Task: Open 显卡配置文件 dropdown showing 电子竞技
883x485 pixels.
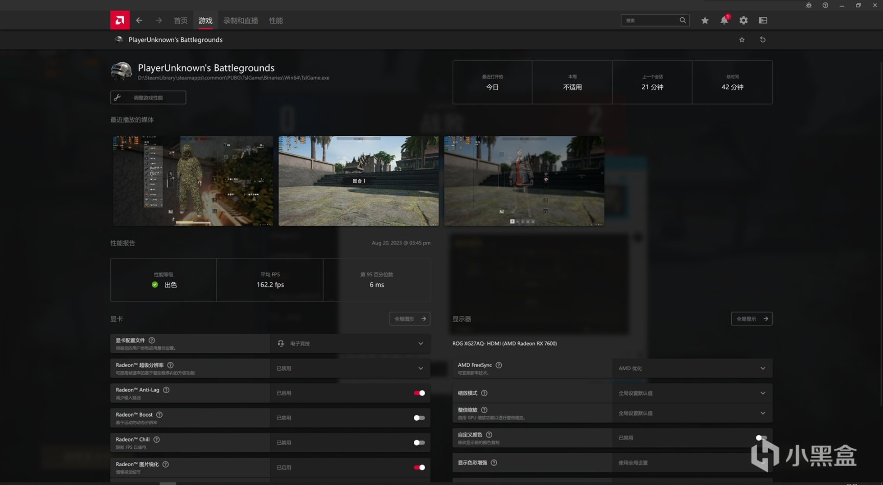Action: pos(351,344)
